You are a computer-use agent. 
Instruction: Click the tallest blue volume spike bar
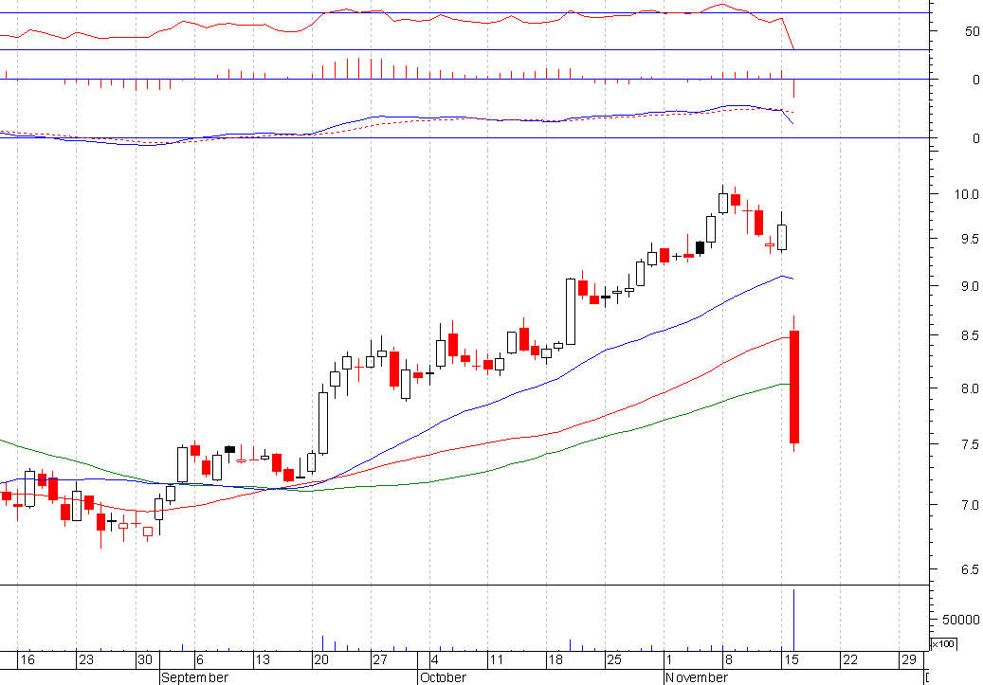point(794,620)
